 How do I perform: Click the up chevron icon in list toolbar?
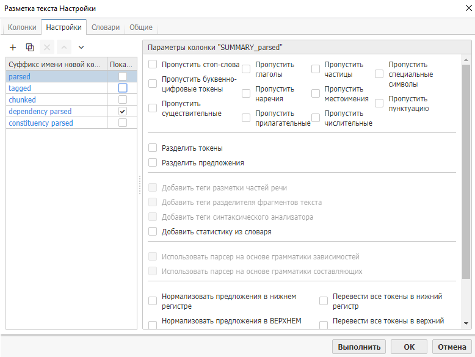coord(64,47)
